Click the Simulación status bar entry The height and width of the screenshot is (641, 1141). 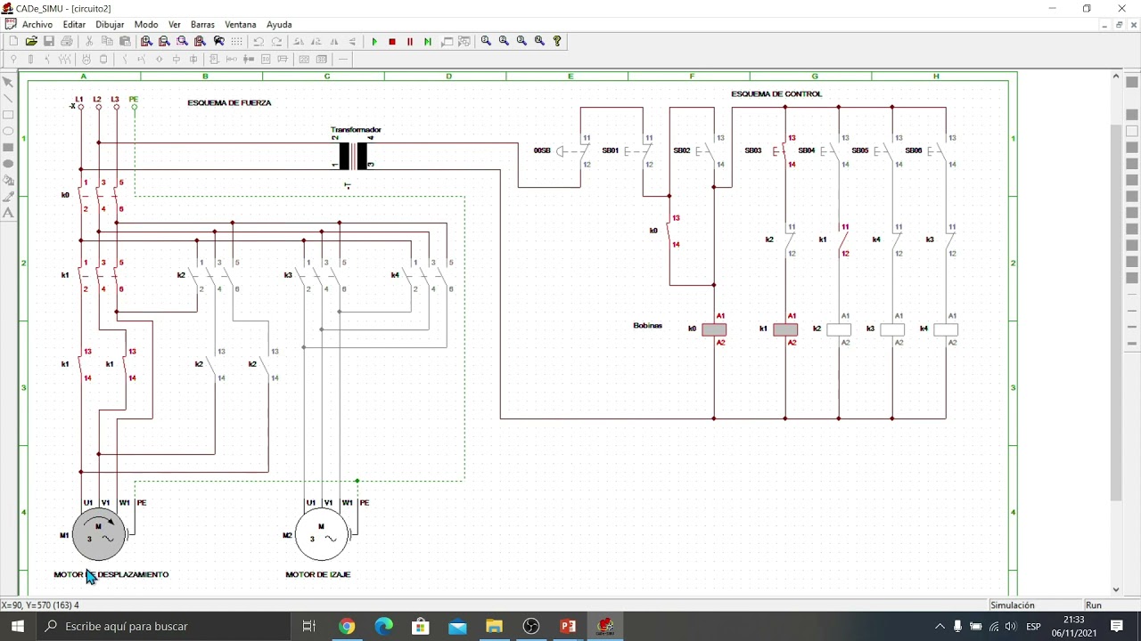coord(1012,605)
